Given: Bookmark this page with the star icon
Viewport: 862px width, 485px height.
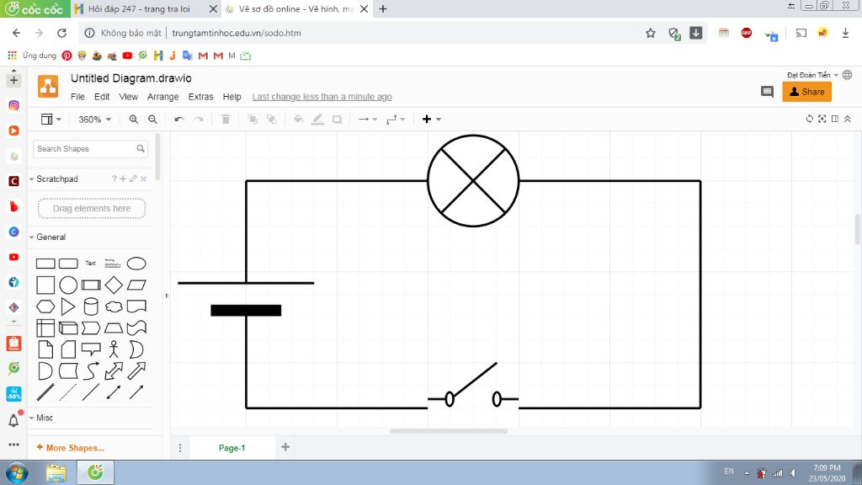Looking at the screenshot, I should click(651, 33).
